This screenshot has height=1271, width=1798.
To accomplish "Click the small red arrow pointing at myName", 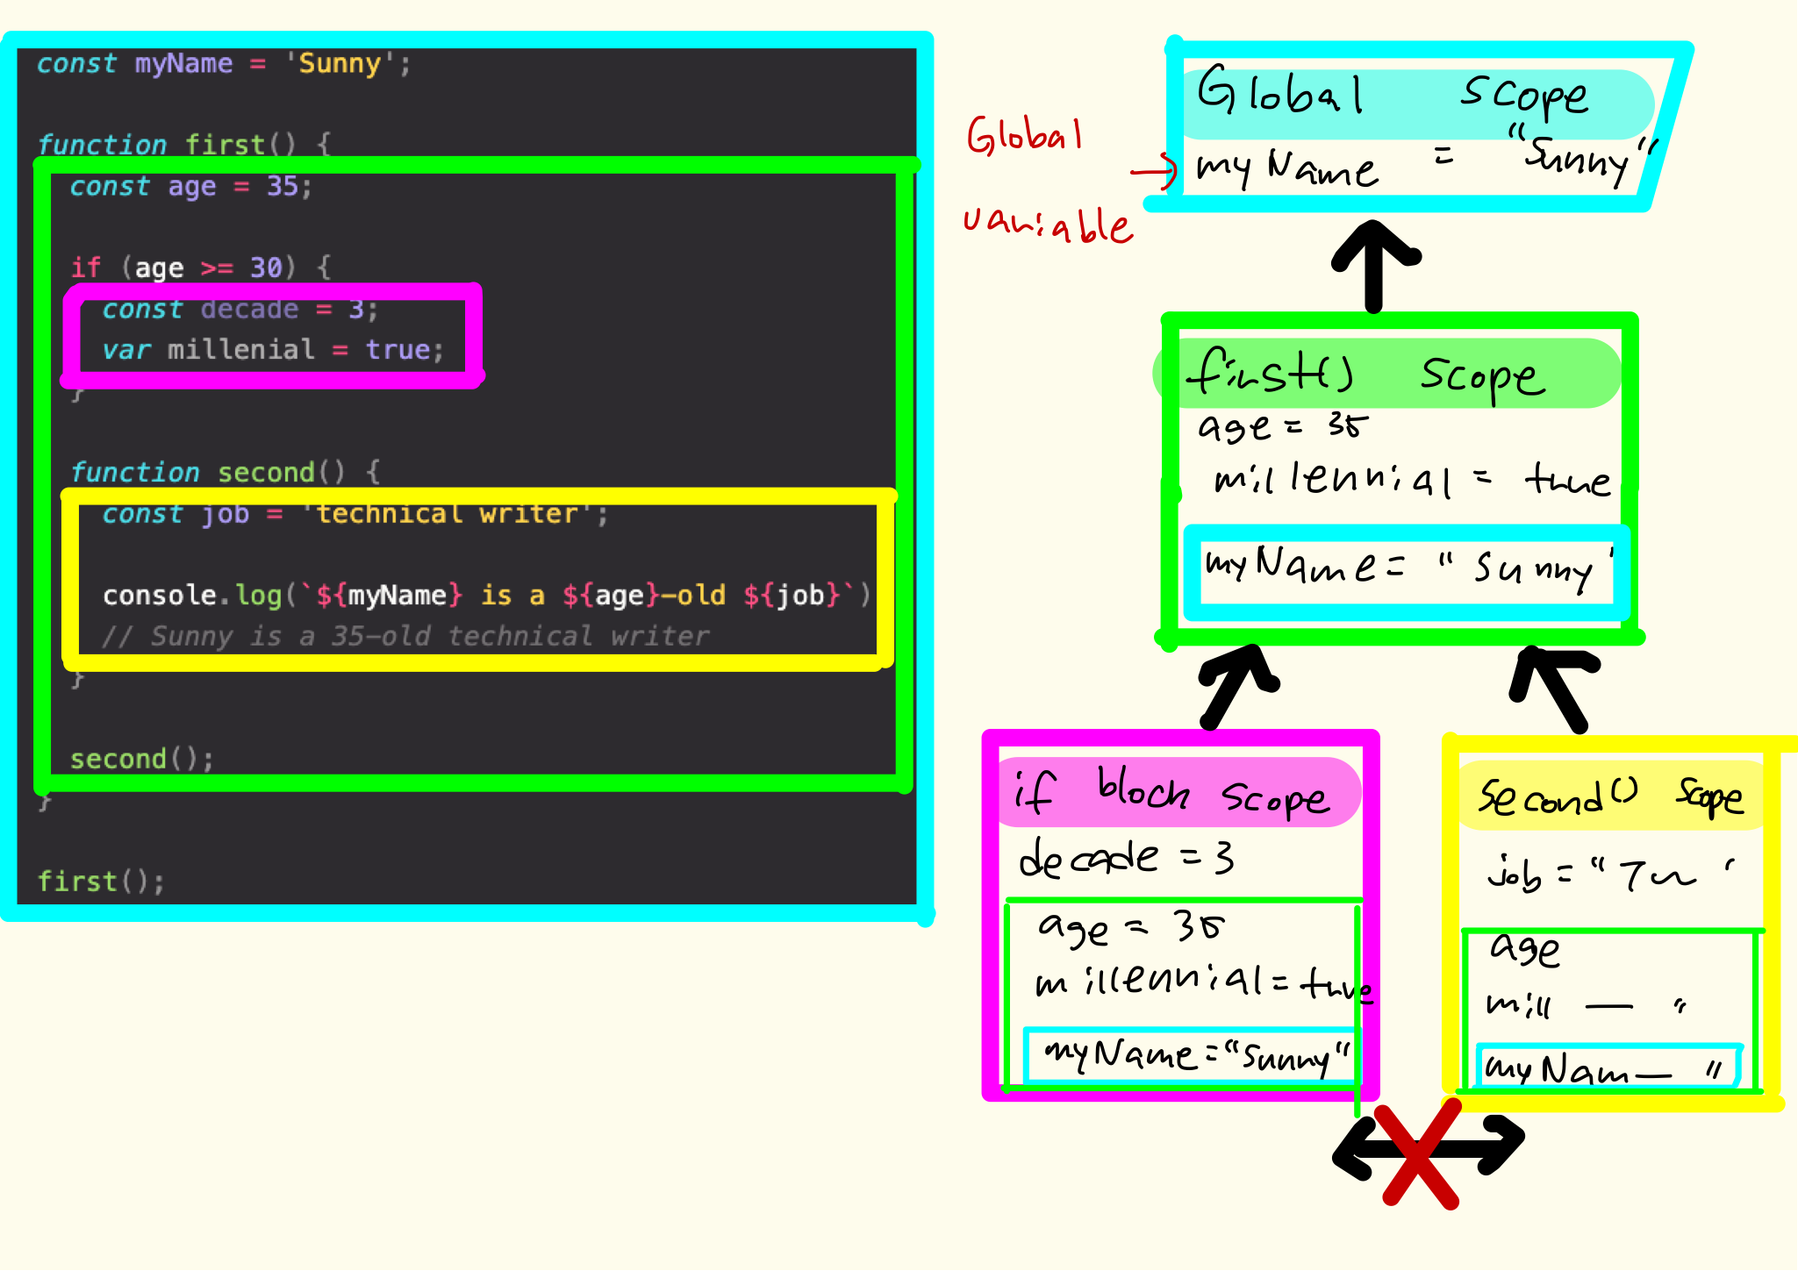I will [x=1155, y=170].
